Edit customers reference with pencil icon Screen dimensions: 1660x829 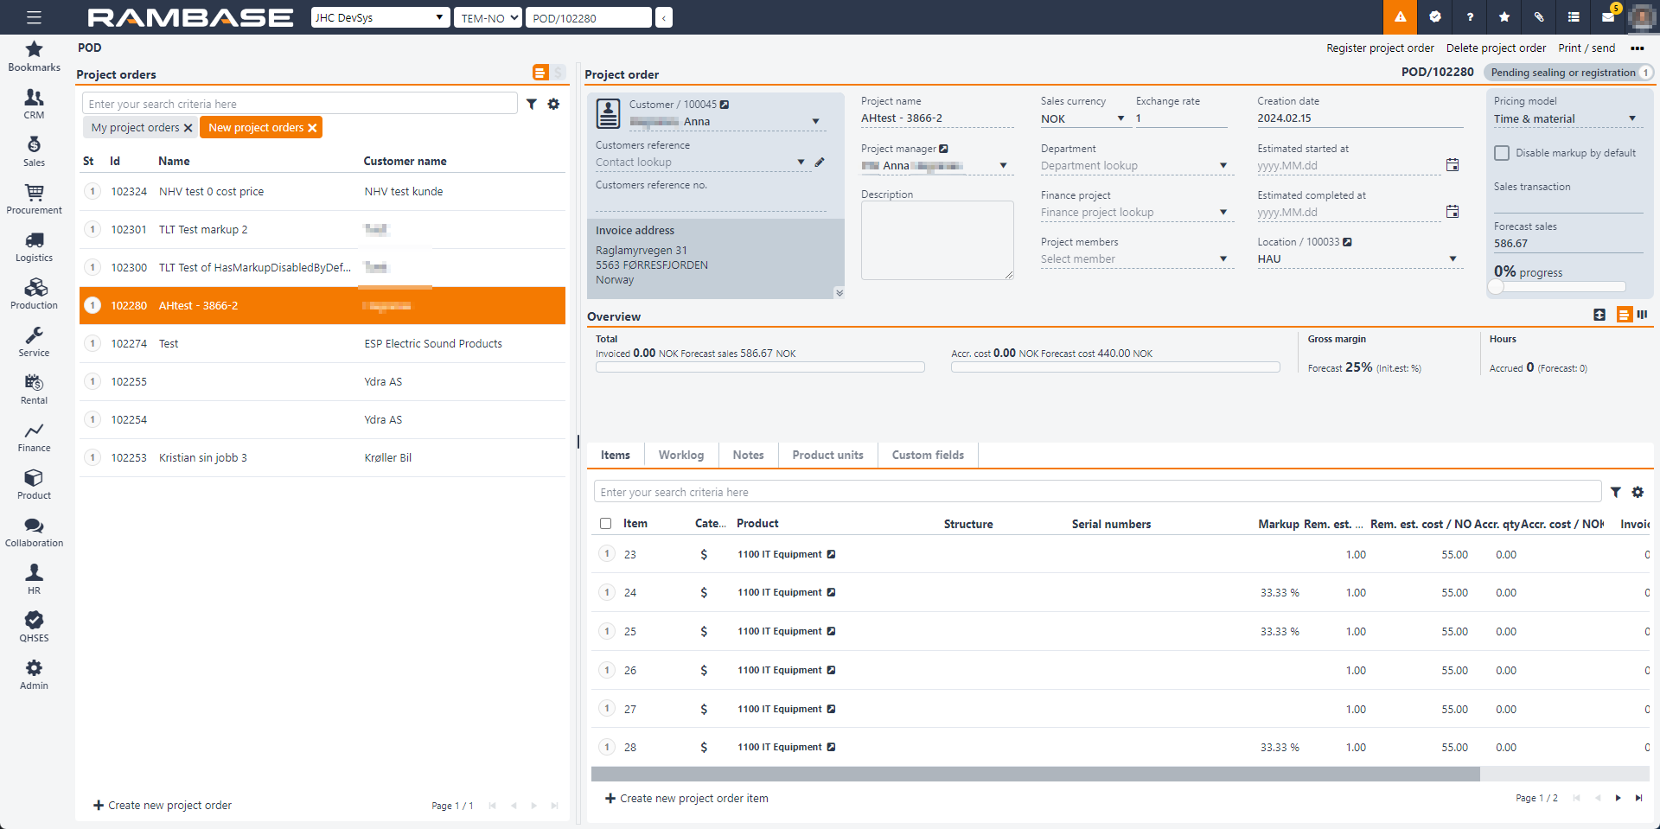820,162
